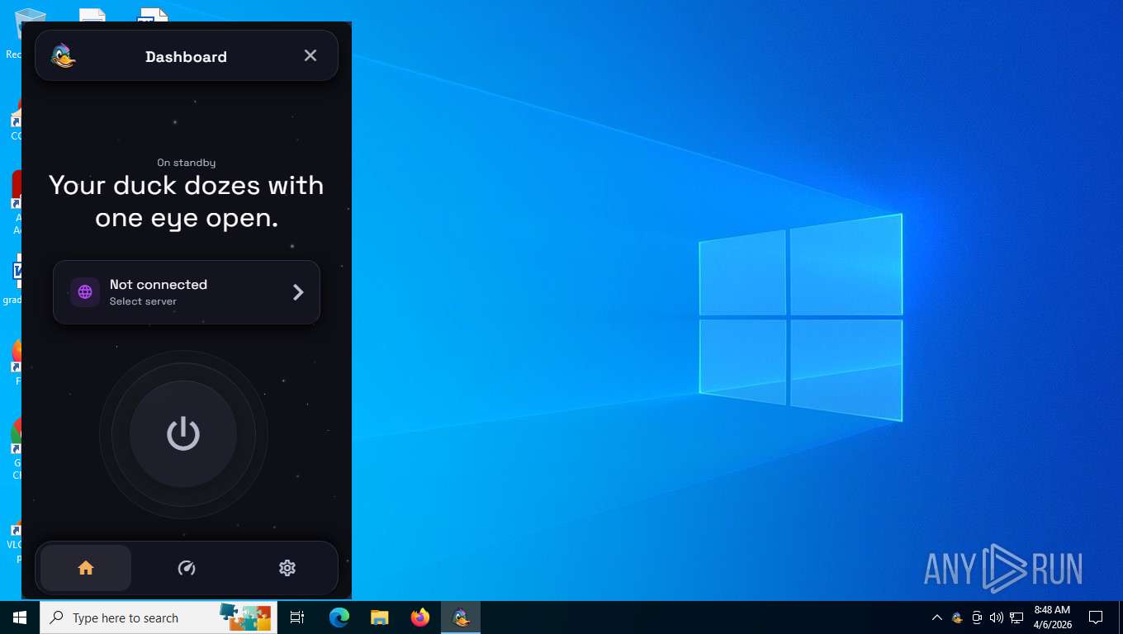1123x634 pixels.
Task: Toggle the VPN power button
Action: 183,434
